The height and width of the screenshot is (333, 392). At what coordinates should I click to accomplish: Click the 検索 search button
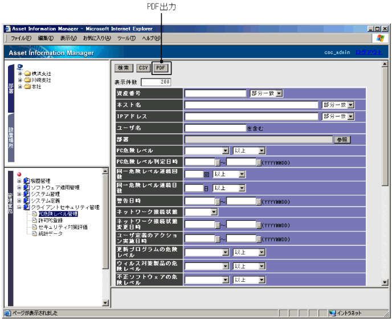tap(124, 68)
